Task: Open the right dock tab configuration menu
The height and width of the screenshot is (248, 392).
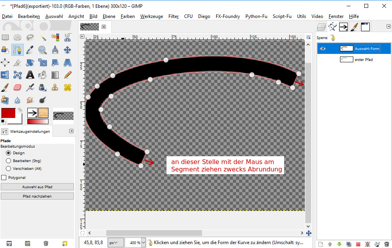Action: coord(388,26)
